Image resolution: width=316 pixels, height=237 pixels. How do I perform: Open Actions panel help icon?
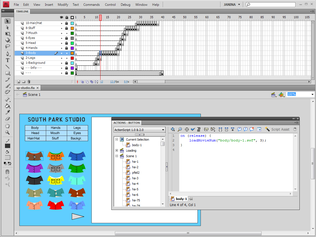pyautogui.click(x=295, y=129)
